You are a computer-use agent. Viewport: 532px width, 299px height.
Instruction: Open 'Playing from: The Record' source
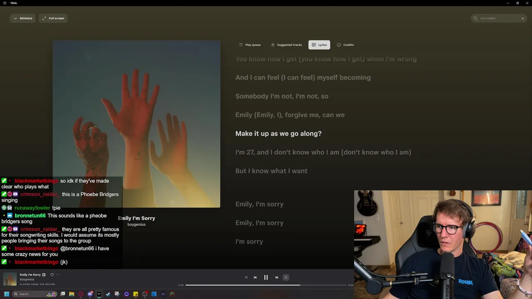point(37,284)
